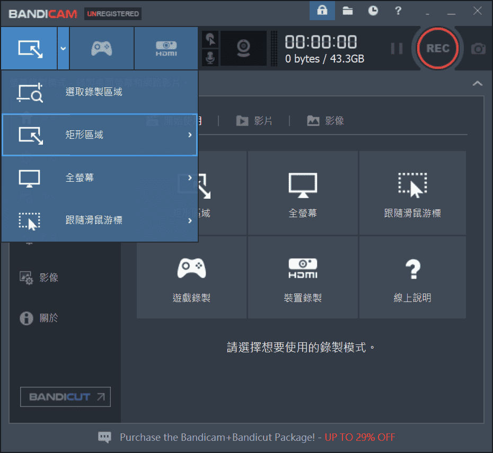
Task: Click the 選取錄製區域 magnifier icon
Action: (x=30, y=93)
